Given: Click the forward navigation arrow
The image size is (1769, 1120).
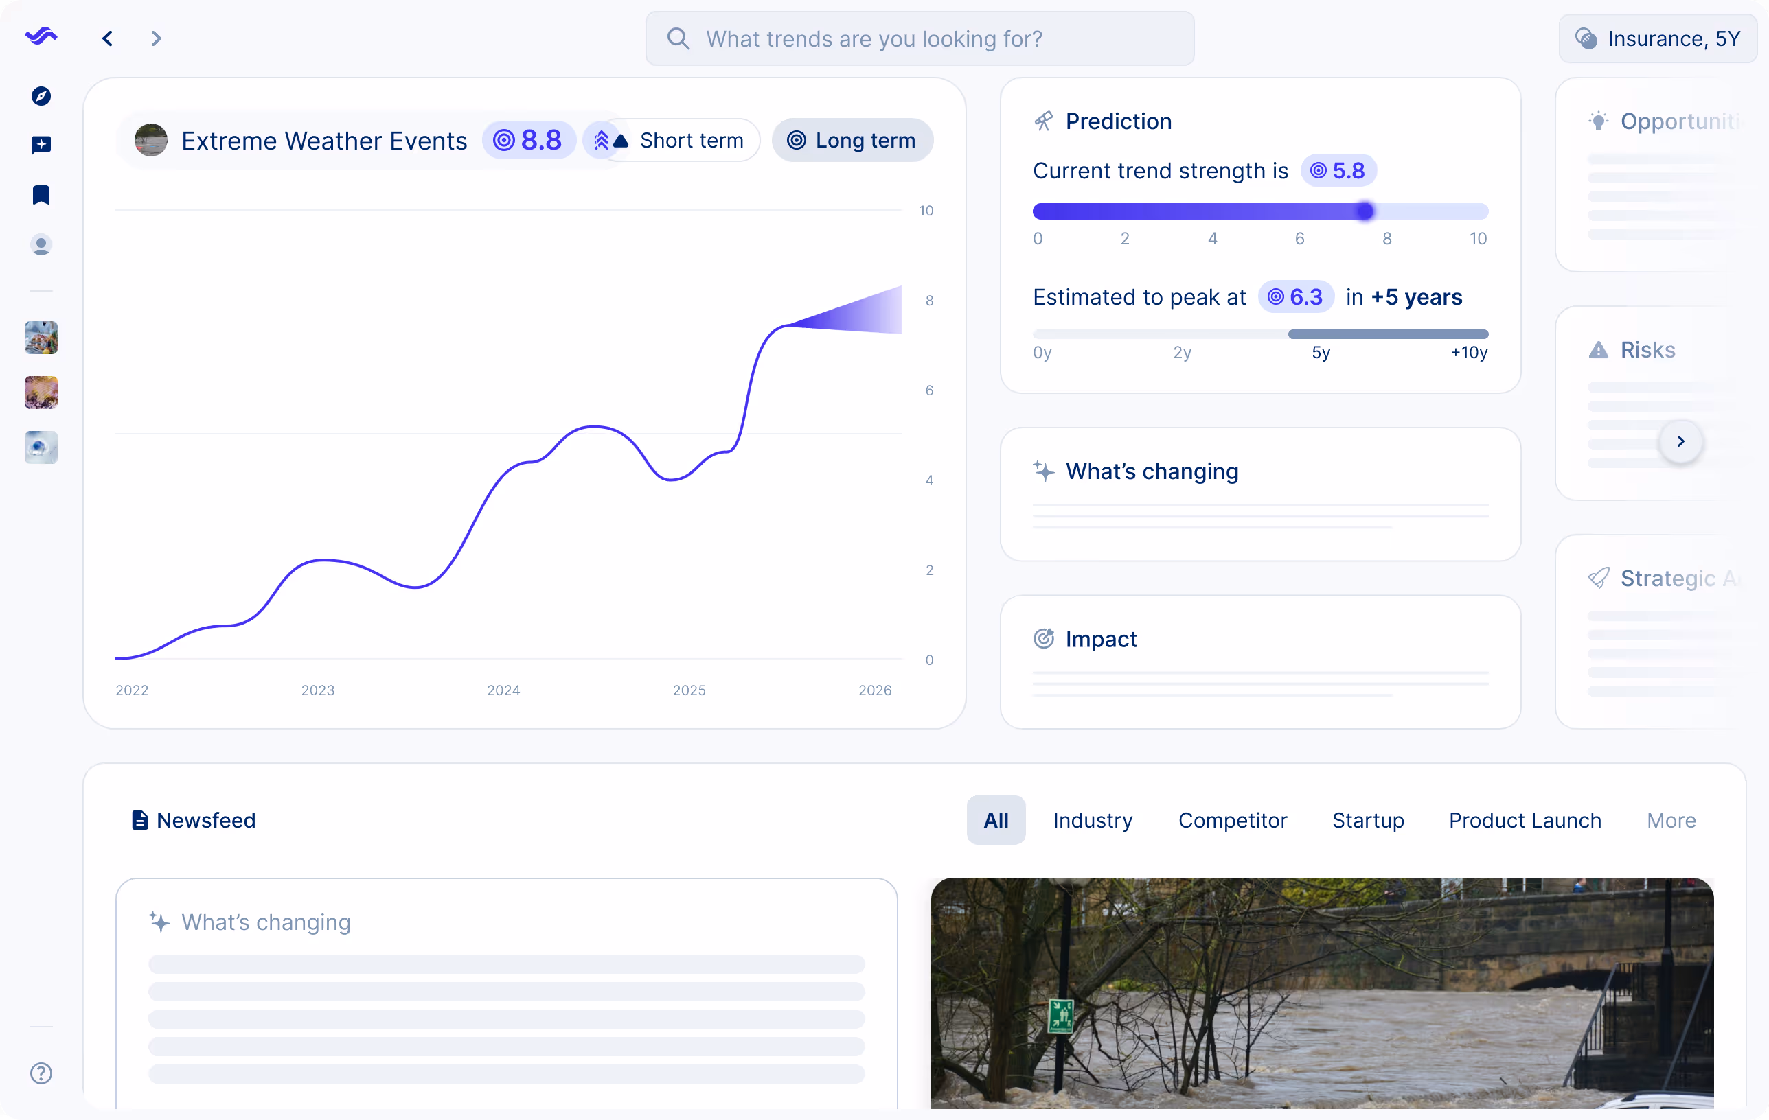Looking at the screenshot, I should coord(156,38).
